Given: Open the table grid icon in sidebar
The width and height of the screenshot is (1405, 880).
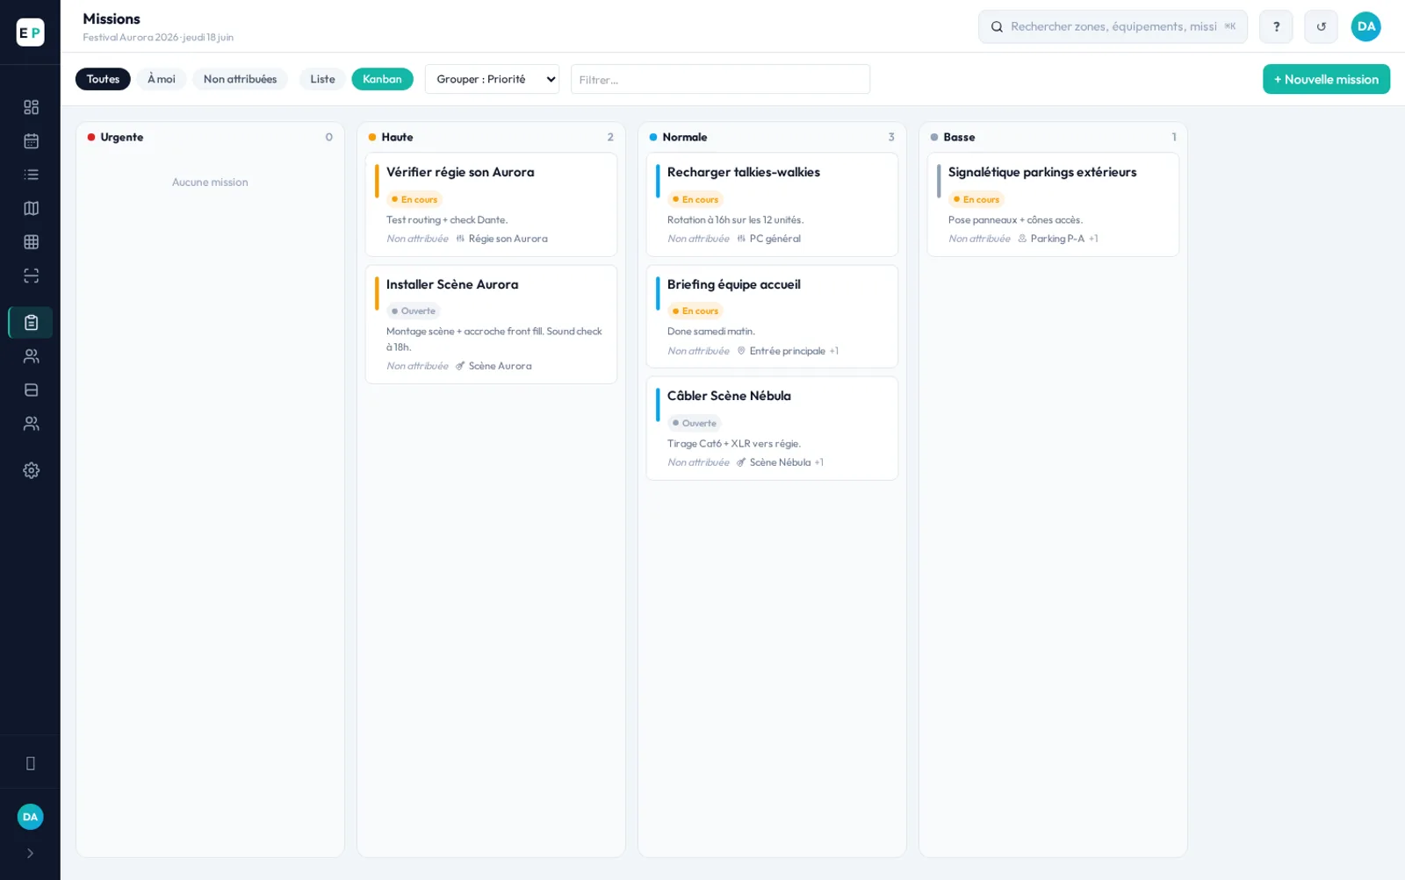Looking at the screenshot, I should pos(31,242).
